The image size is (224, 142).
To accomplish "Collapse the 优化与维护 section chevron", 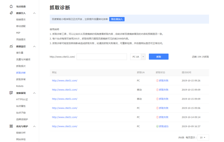I will point(34,126).
